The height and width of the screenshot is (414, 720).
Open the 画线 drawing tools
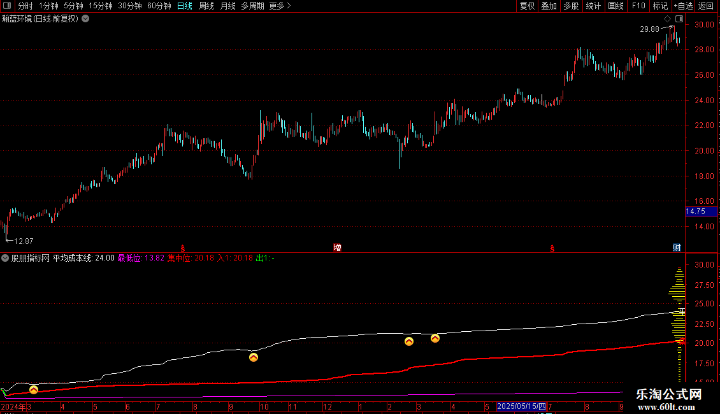[616, 6]
